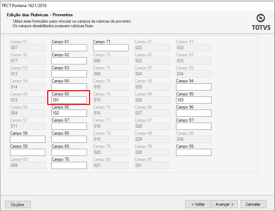Screen dimensions: 275x211
Task: Focus the Campo 63 input field
Action: 69,74
